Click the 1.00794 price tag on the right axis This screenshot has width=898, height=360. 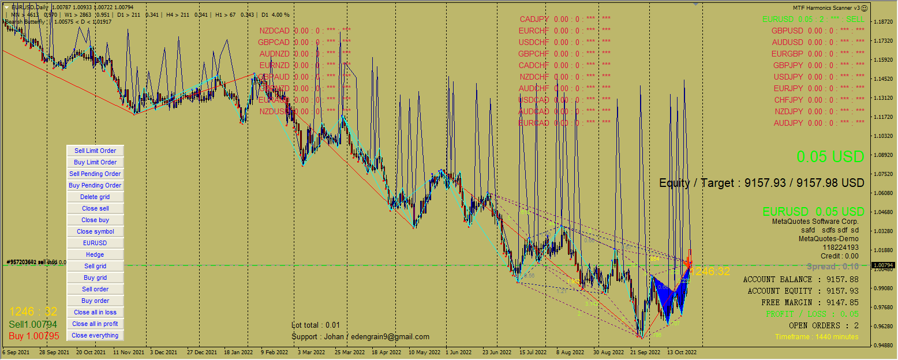[883, 265]
